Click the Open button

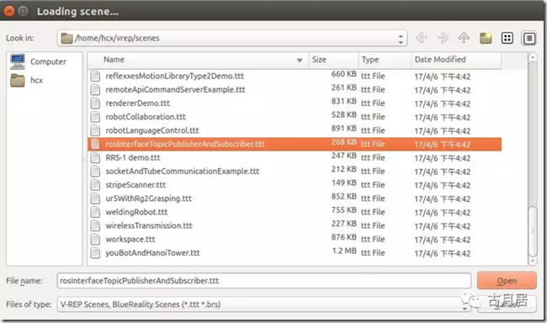pos(507,281)
